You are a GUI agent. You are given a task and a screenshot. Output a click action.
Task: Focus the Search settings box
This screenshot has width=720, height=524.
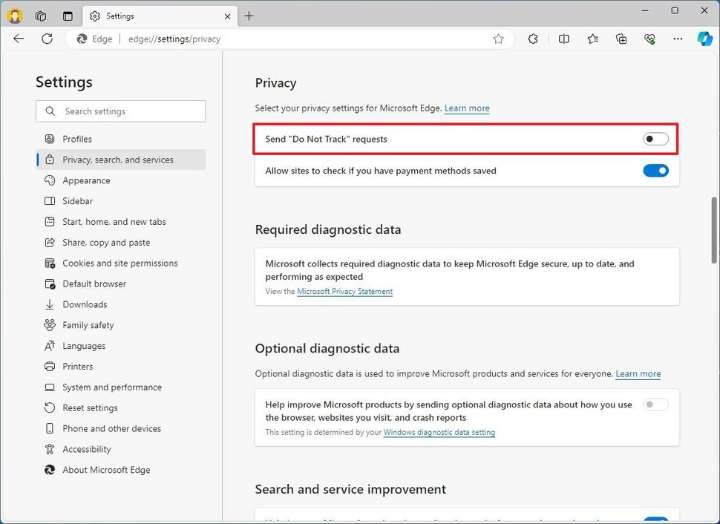tap(120, 111)
